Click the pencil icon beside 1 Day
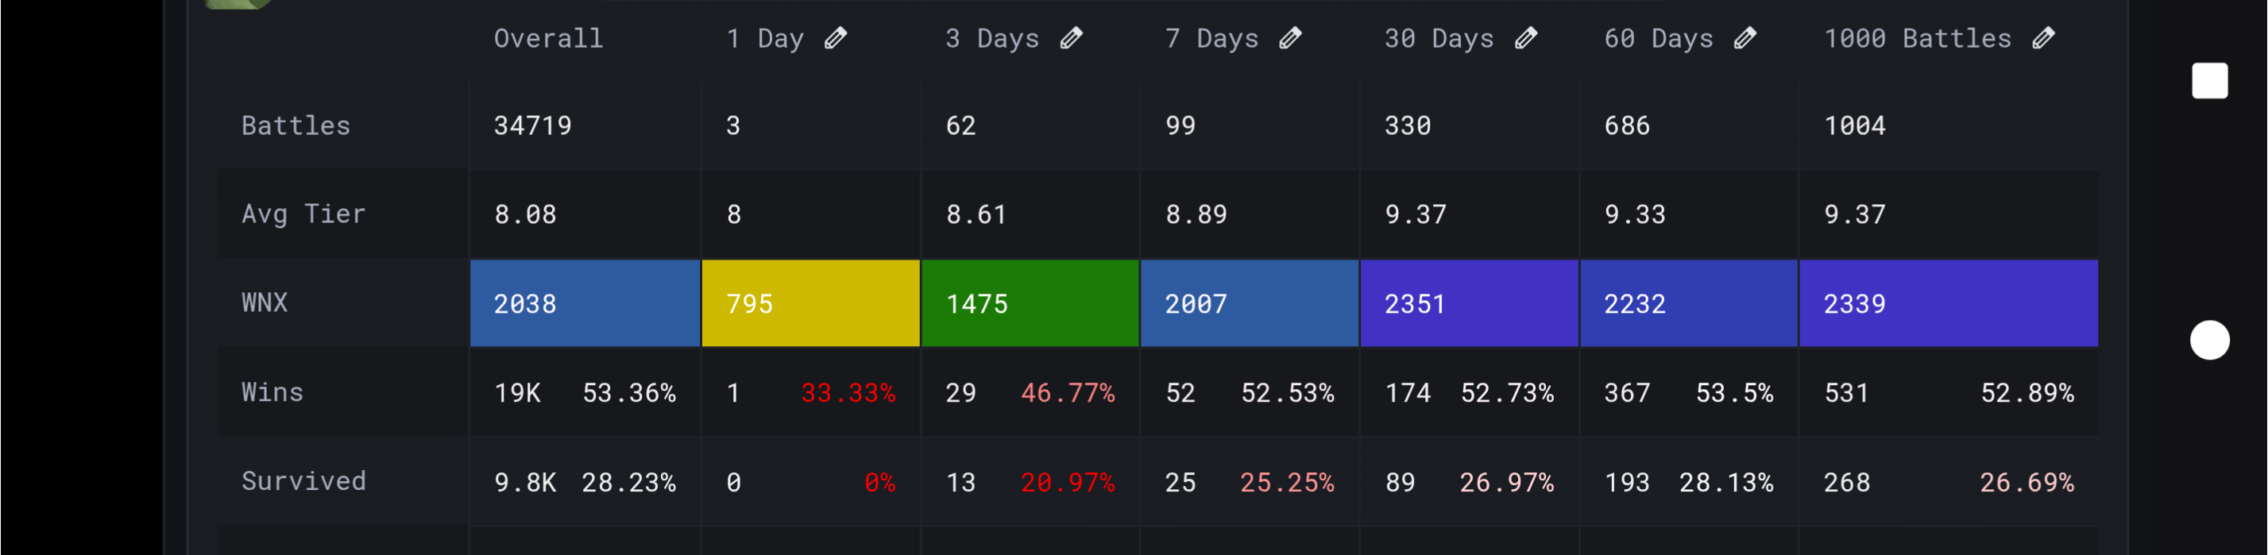This screenshot has width=2268, height=555. pyautogui.click(x=836, y=38)
